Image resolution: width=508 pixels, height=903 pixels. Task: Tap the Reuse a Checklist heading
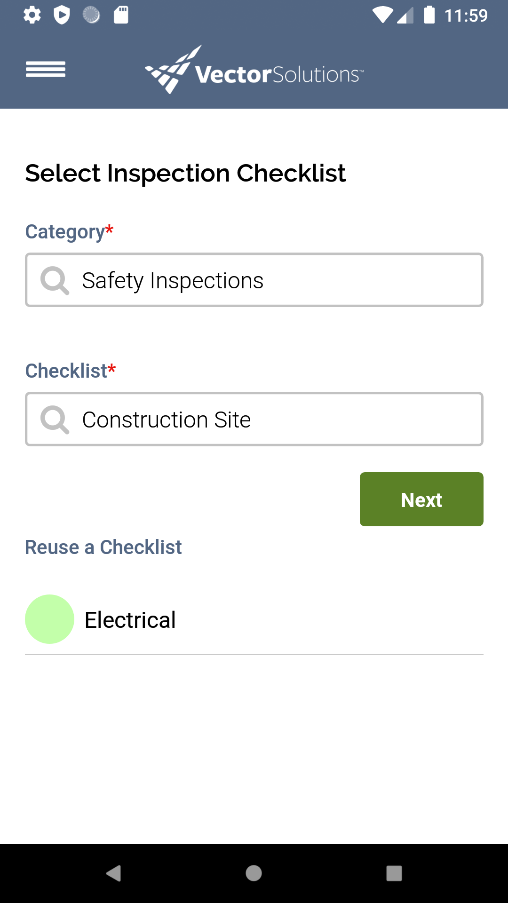103,547
